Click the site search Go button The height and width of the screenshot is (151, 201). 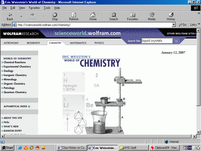[x=177, y=41]
